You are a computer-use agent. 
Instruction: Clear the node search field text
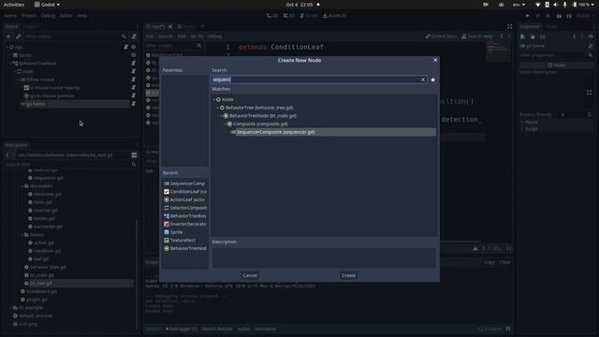[423, 80]
